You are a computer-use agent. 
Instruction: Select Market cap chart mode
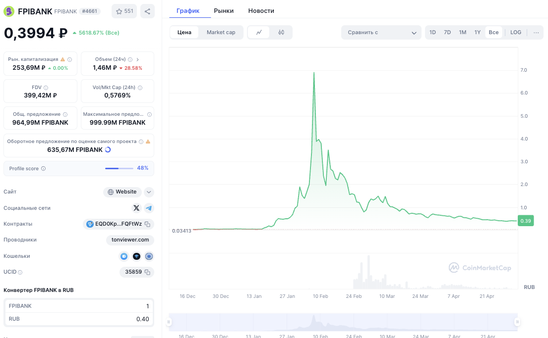coord(221,33)
